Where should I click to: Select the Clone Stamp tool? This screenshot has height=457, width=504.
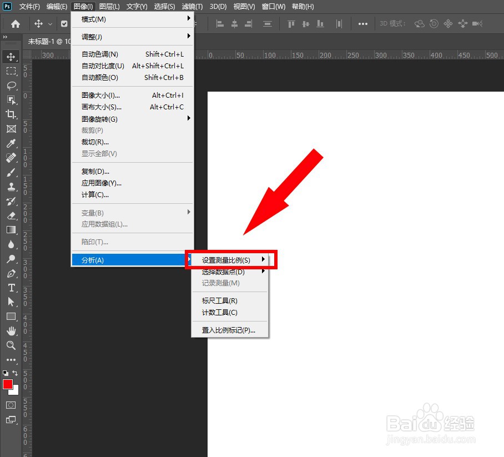pyautogui.click(x=11, y=187)
